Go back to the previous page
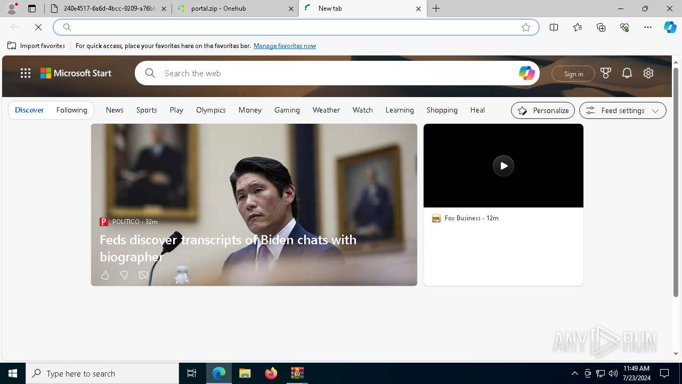The width and height of the screenshot is (682, 384). pos(15,27)
